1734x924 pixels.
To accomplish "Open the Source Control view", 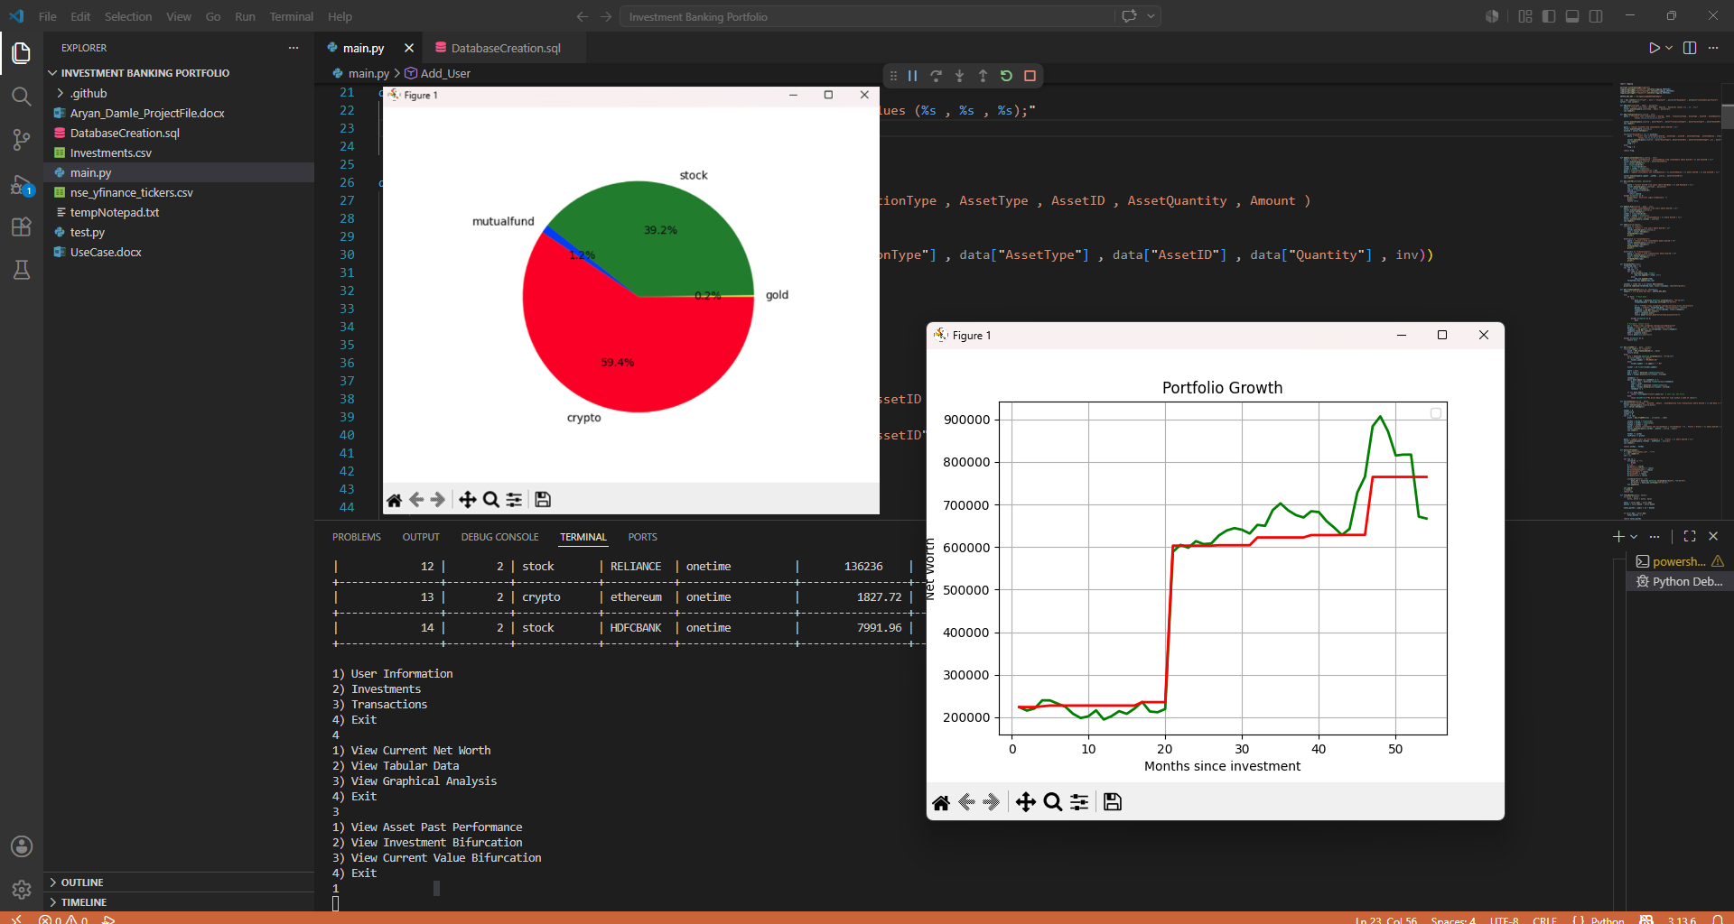I will tap(22, 140).
